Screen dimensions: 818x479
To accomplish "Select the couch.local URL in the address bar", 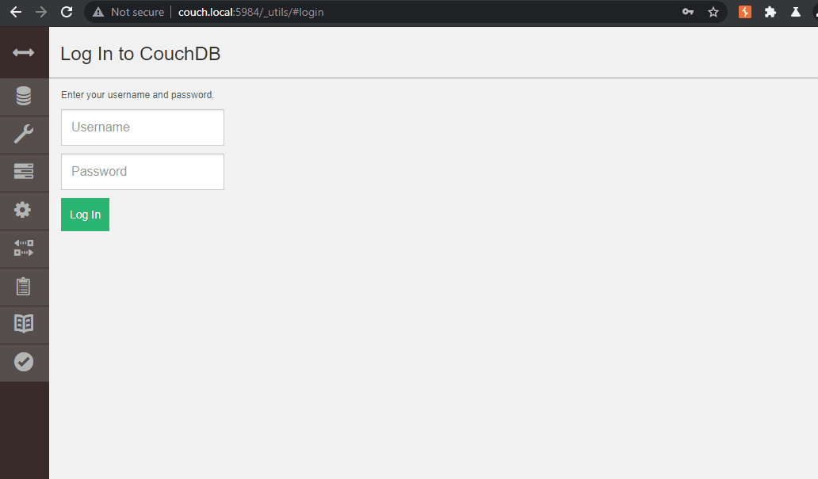I will pyautogui.click(x=251, y=12).
